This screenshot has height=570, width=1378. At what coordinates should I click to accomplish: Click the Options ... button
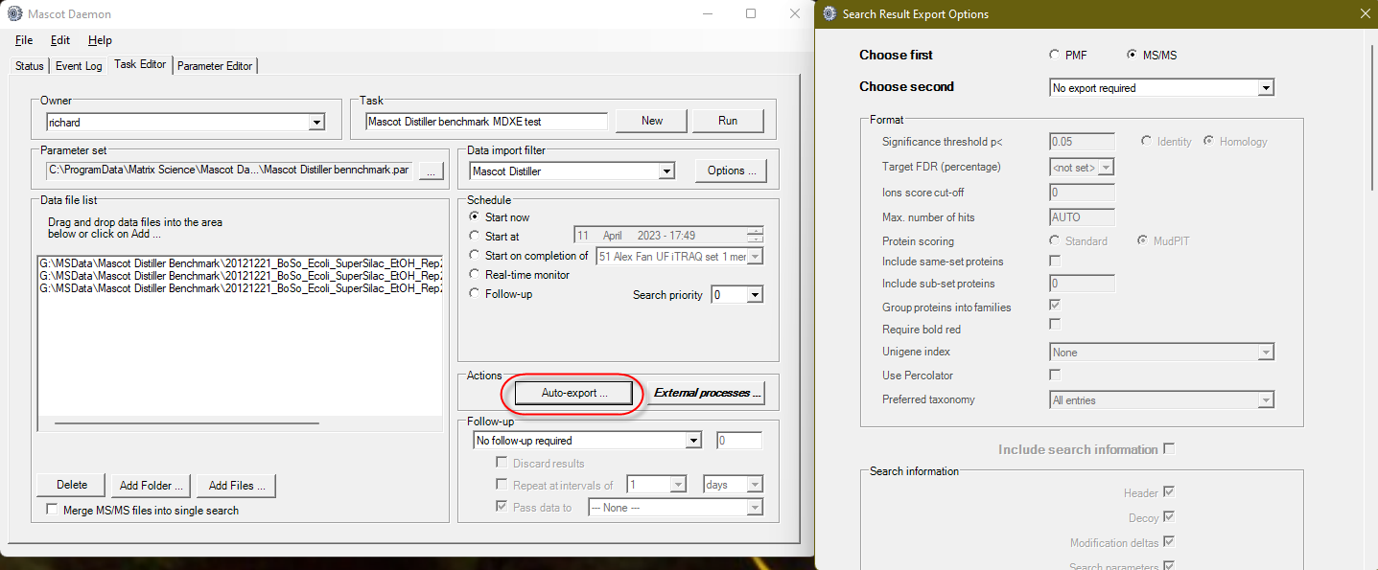tap(731, 171)
